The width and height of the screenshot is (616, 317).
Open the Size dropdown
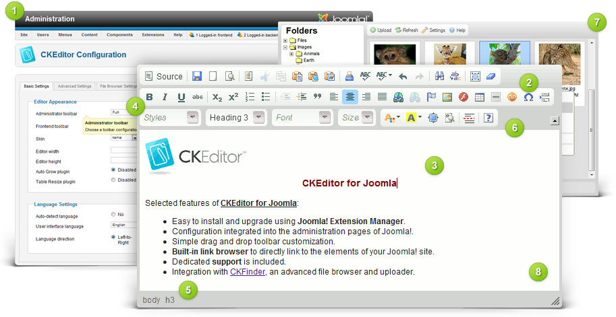pos(356,118)
